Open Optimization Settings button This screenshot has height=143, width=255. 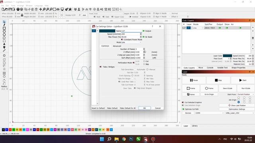coord(237,109)
